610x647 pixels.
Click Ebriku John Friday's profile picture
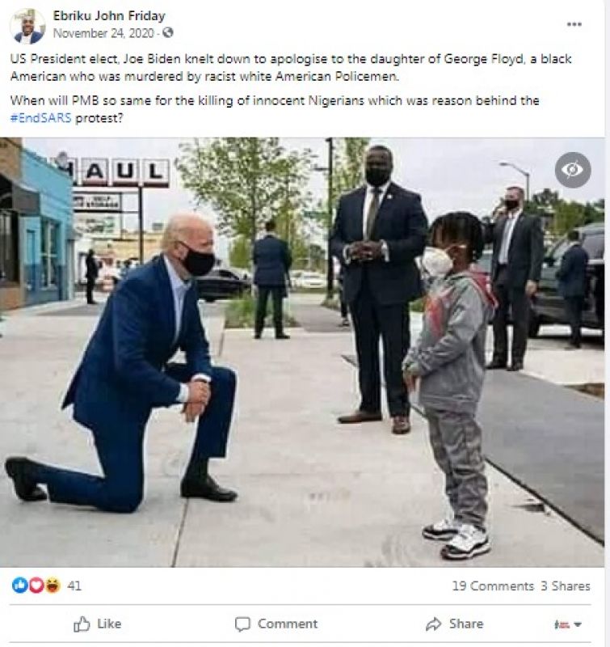27,27
